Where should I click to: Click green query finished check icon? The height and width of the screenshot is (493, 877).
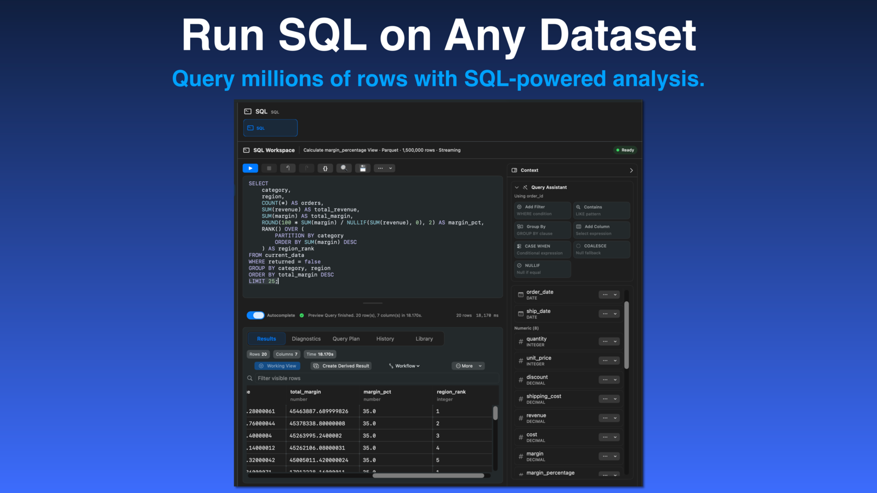coord(301,315)
